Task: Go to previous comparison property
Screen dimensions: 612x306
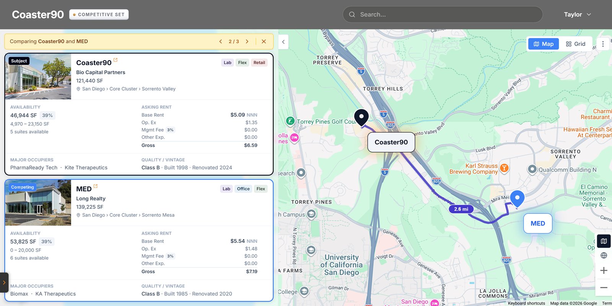Action: [x=221, y=41]
